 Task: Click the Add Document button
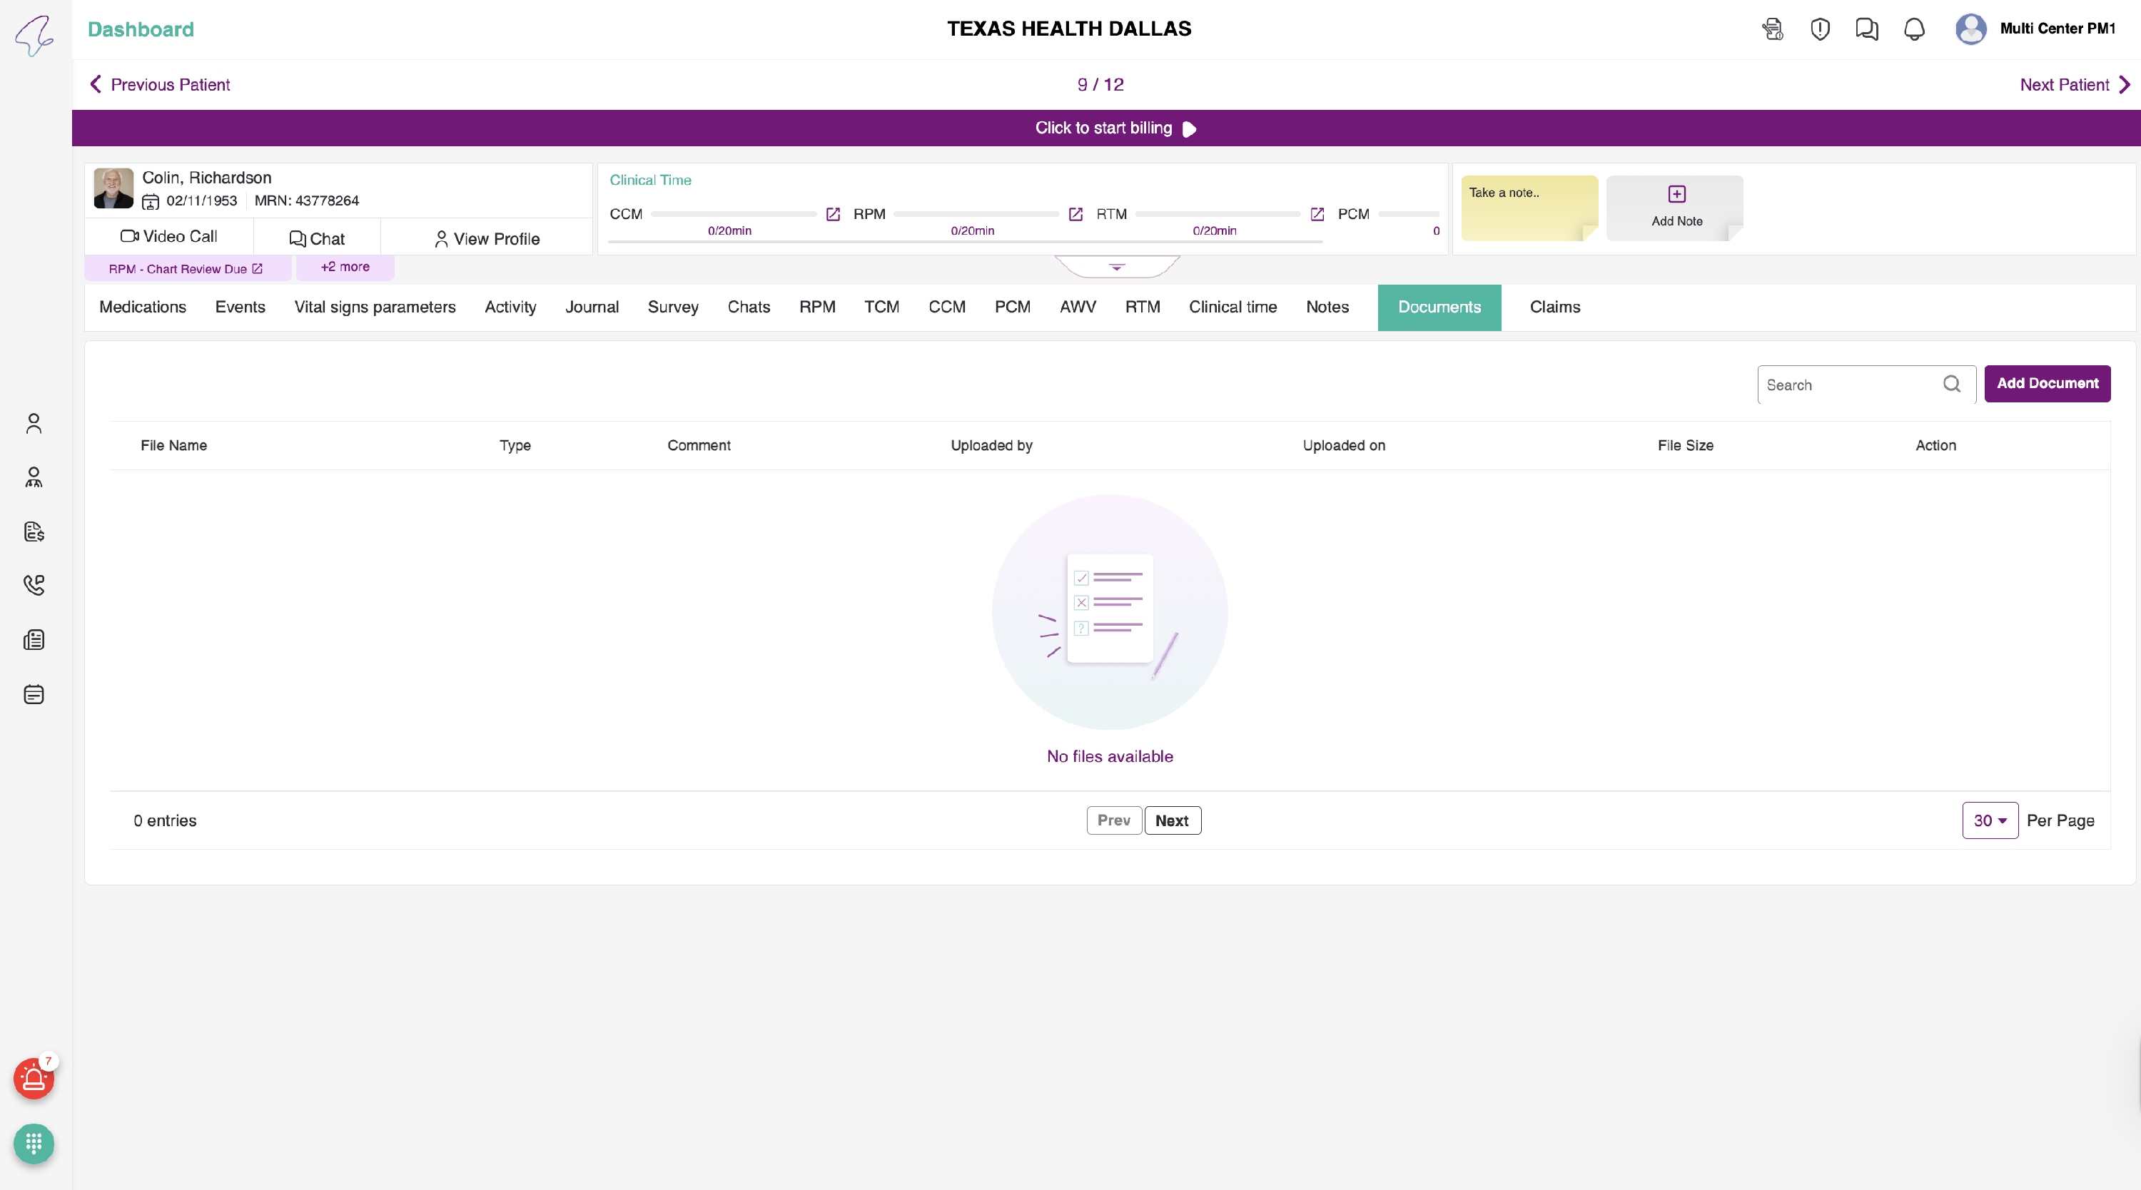click(x=2046, y=384)
